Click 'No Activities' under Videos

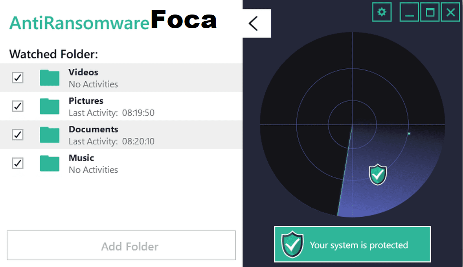coord(93,84)
